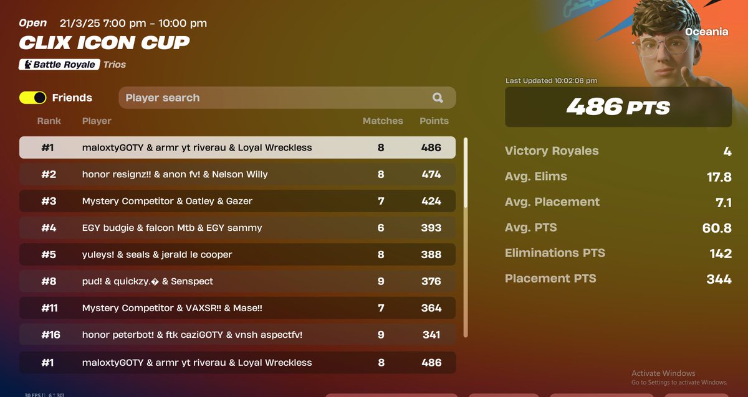Click the 142 eliminations points value
This screenshot has height=397, width=748.
(721, 253)
